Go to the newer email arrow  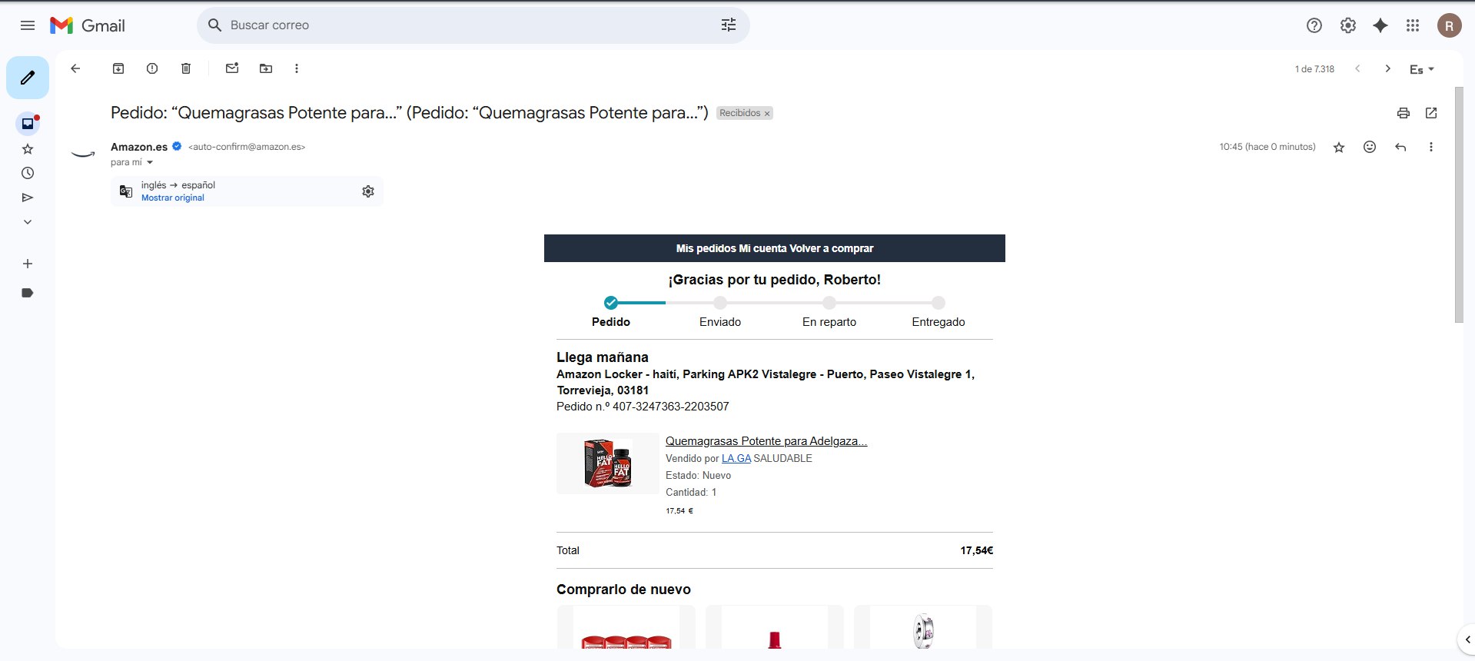1358,68
